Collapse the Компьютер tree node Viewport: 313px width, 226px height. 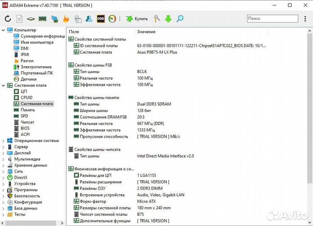[3, 30]
